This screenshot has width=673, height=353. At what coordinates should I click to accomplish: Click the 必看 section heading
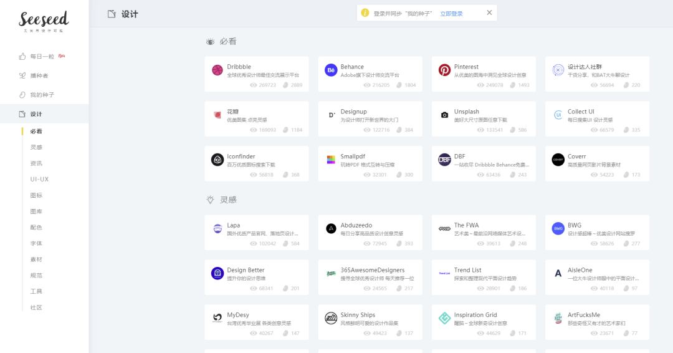228,42
